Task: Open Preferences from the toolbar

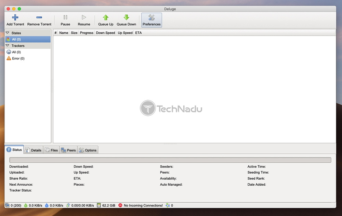Action: 152,20
